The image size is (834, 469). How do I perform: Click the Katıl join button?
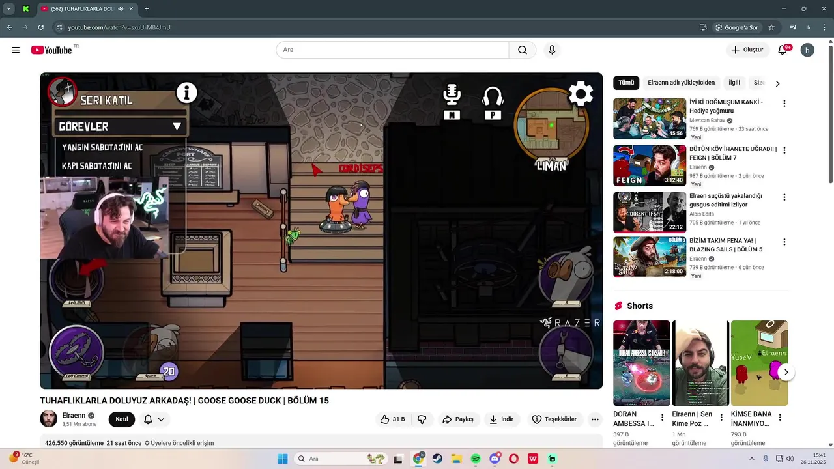[x=122, y=419]
